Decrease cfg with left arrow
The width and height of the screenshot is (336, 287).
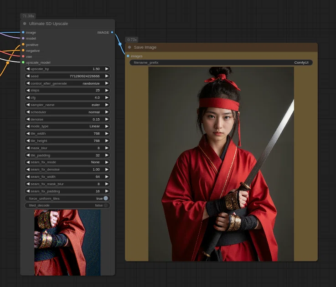click(28, 97)
